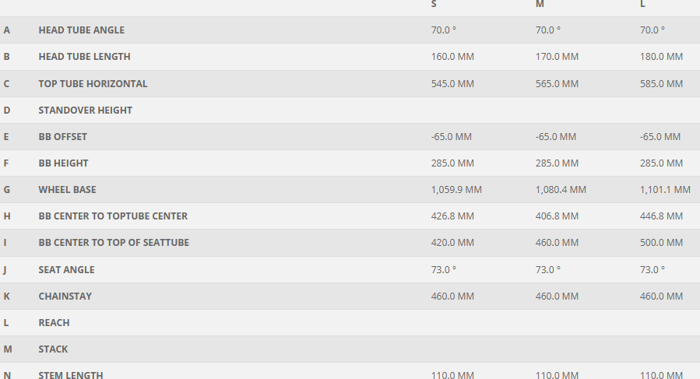Click the L size column header
The width and height of the screenshot is (700, 379).
click(642, 5)
